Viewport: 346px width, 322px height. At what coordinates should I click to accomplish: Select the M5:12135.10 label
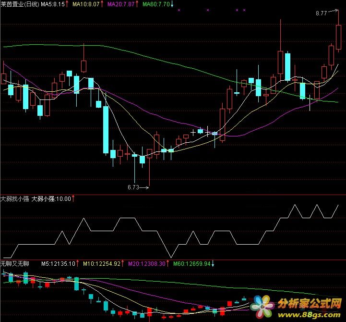click(x=58, y=264)
